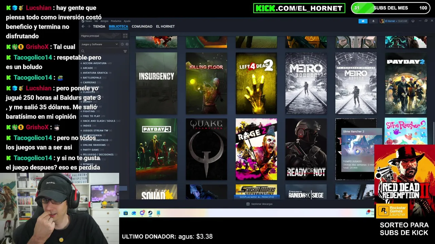Open the Ready or Not cover
Screen dimensions: 435x244
coord(306,149)
